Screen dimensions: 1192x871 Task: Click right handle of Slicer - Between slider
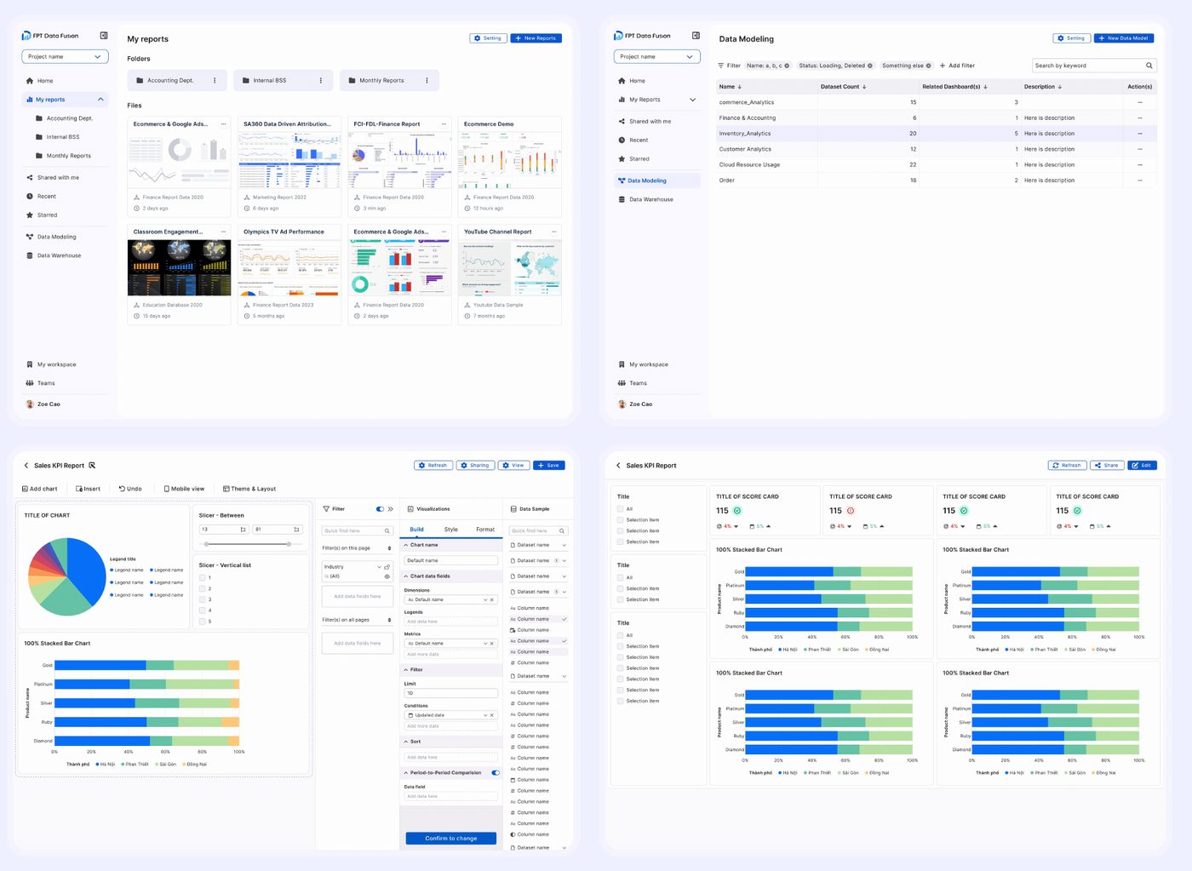pyautogui.click(x=289, y=543)
